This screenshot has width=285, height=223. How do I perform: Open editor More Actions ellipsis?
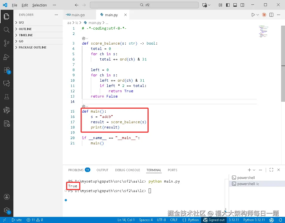(279, 15)
